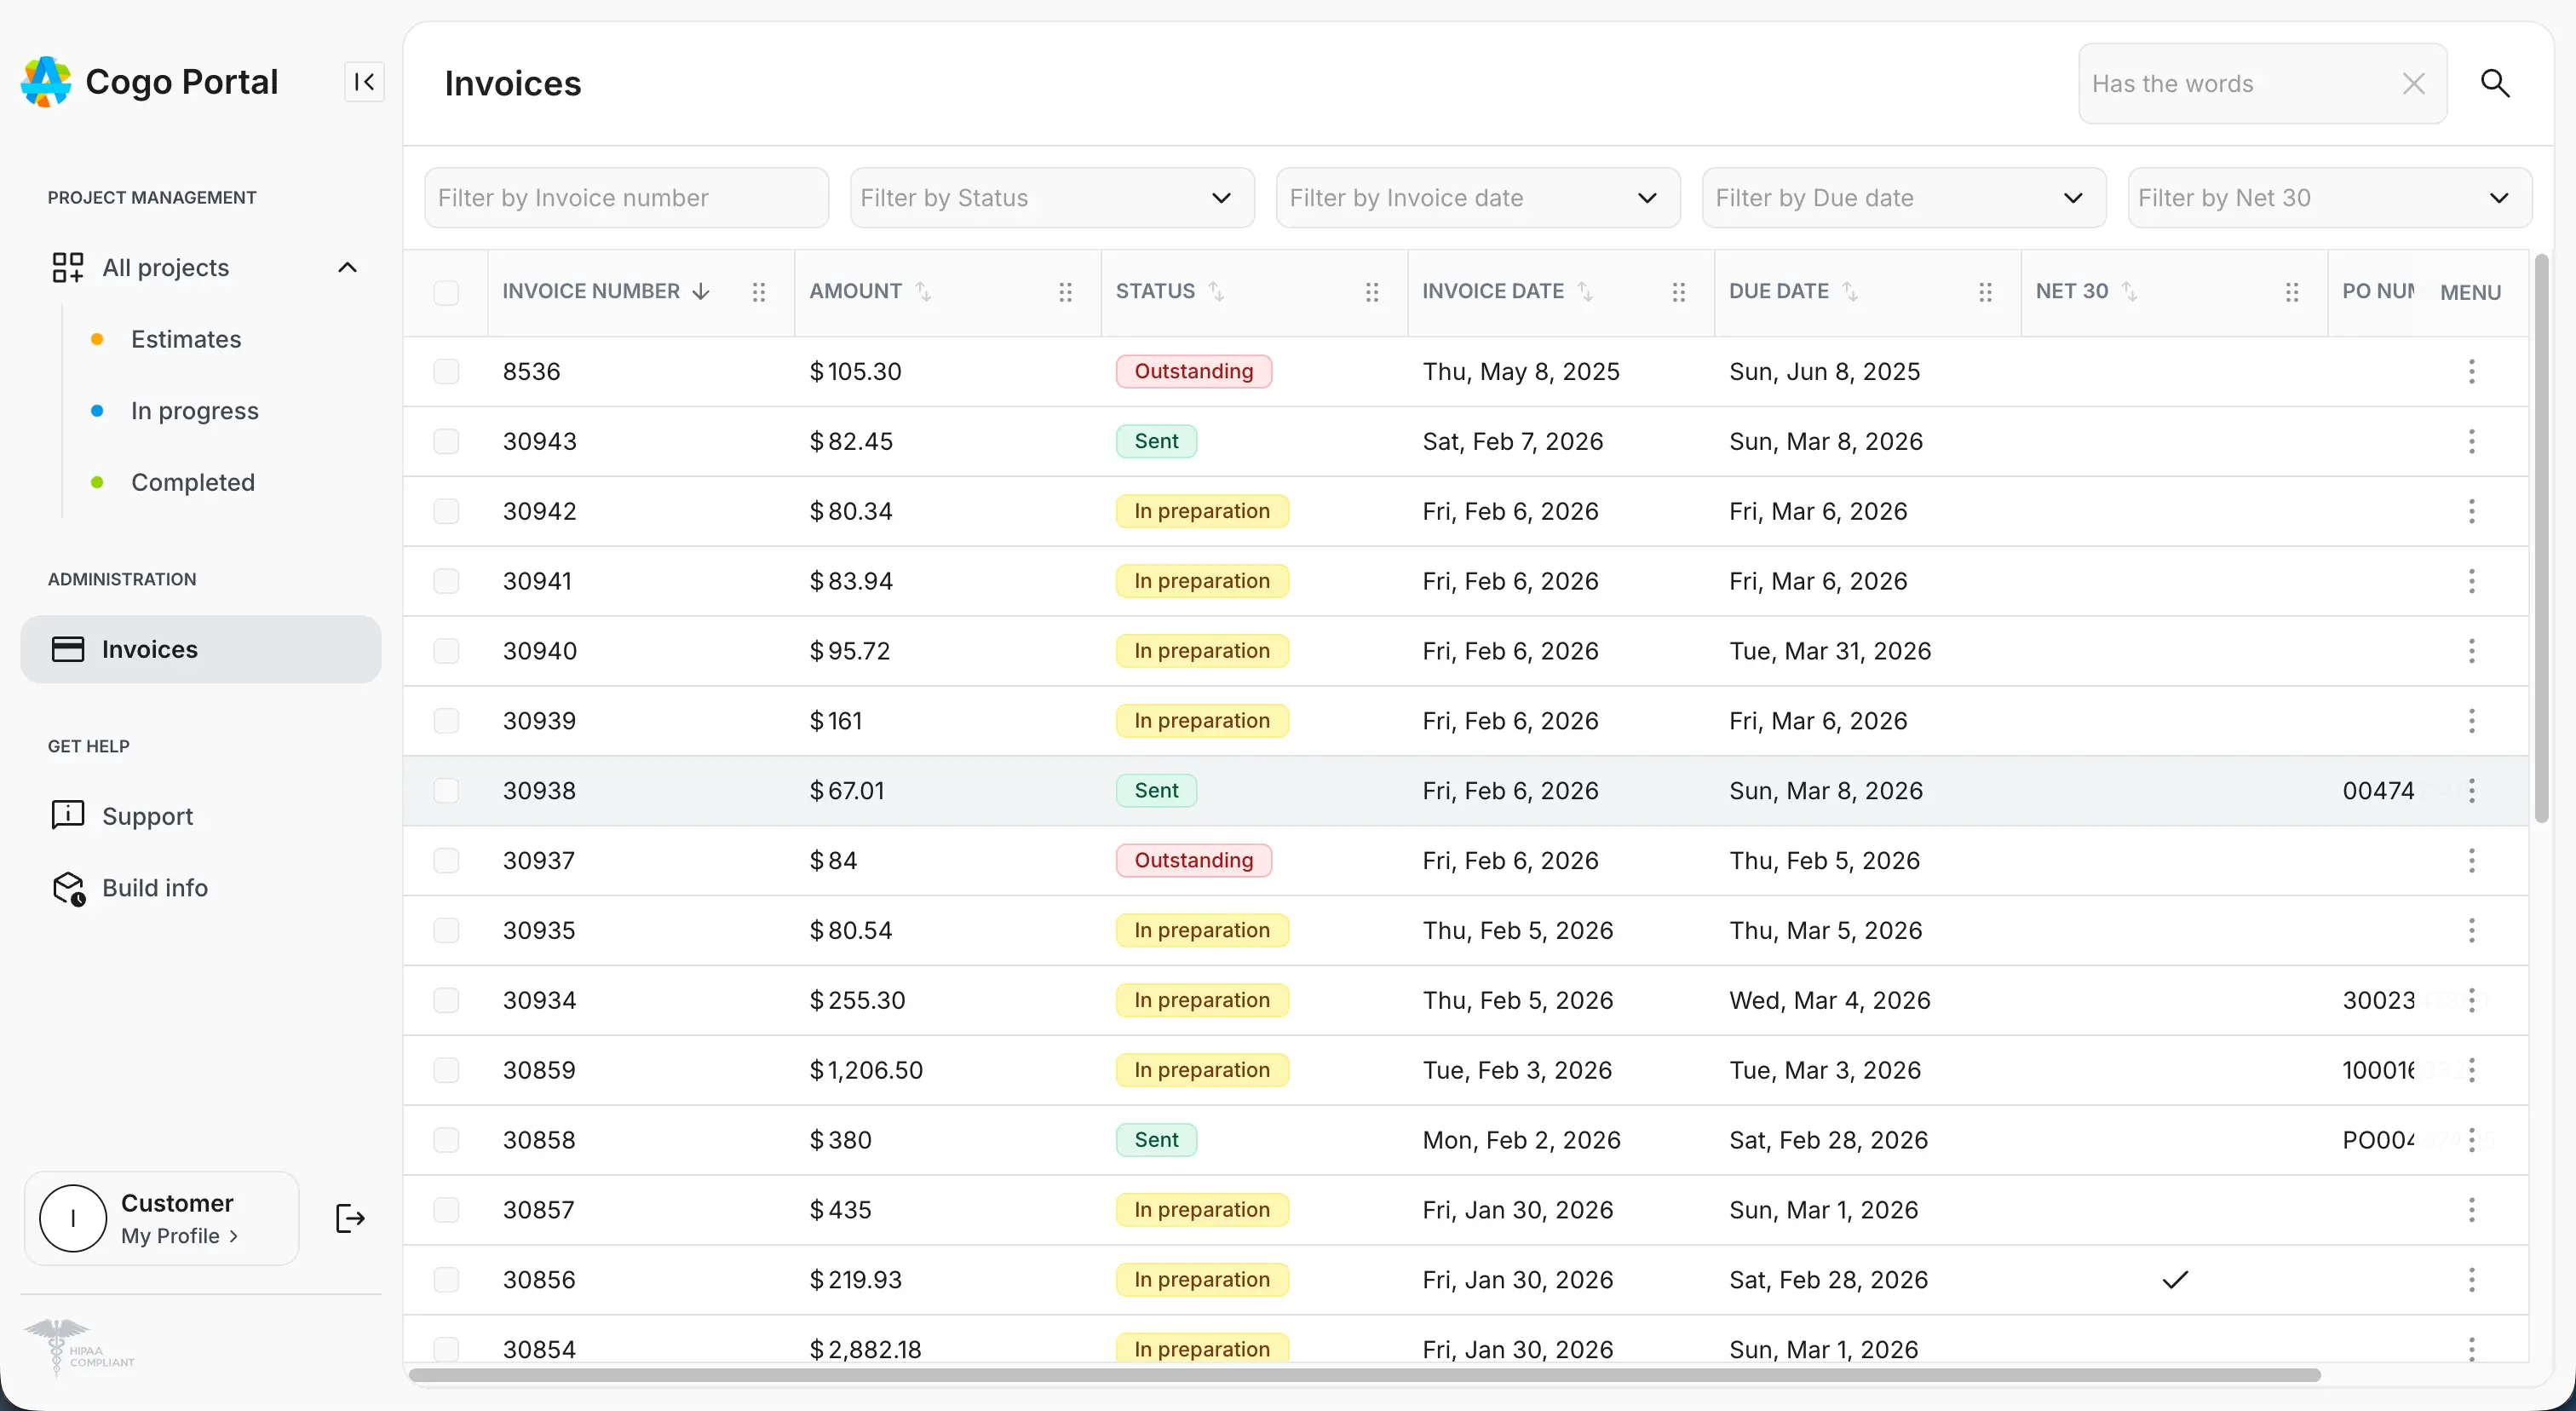The height and width of the screenshot is (1411, 2576).
Task: Click the Amount column drag handle
Action: coord(1066,292)
